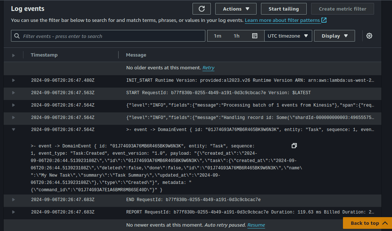Click the Timestamp column header
Image resolution: width=392 pixels, height=231 pixels.
click(44, 55)
